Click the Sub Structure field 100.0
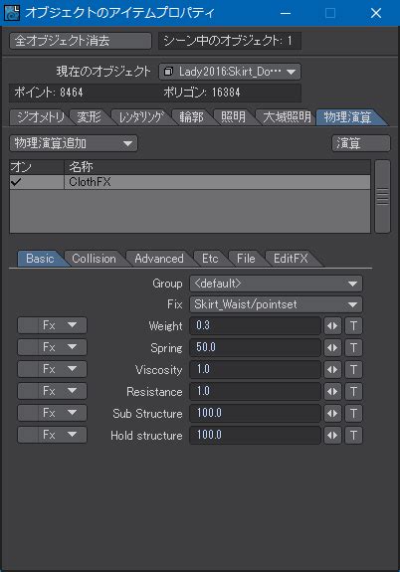This screenshot has width=400, height=572. pyautogui.click(x=255, y=413)
